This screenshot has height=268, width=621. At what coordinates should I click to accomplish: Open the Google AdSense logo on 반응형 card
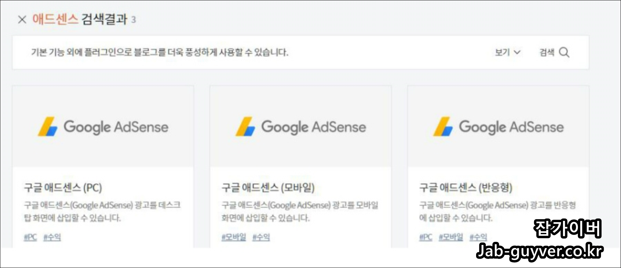(499, 127)
